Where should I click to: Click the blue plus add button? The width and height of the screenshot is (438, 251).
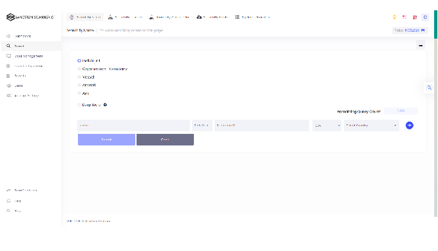click(410, 126)
